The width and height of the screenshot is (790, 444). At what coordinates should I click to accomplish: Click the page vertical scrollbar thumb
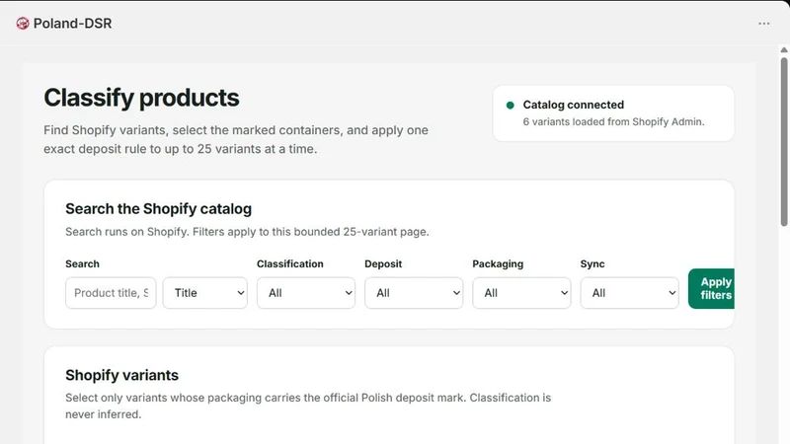[784, 142]
